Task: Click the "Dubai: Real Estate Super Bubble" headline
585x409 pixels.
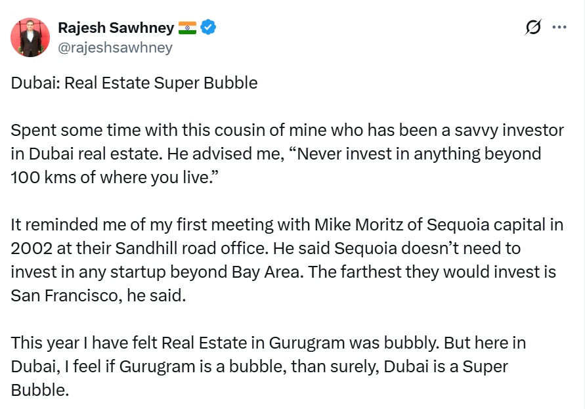Action: click(x=134, y=83)
